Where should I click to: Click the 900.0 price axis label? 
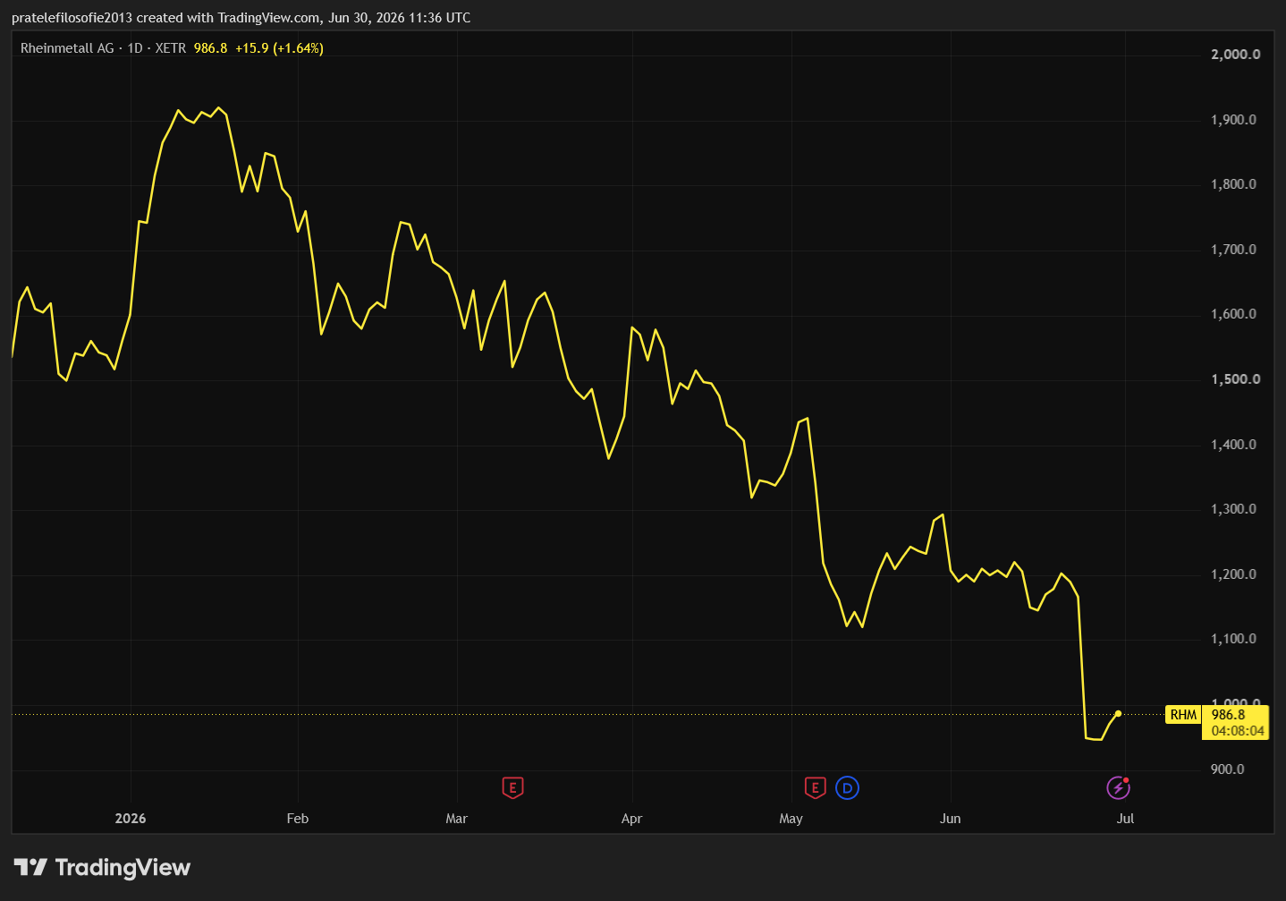(x=1227, y=769)
